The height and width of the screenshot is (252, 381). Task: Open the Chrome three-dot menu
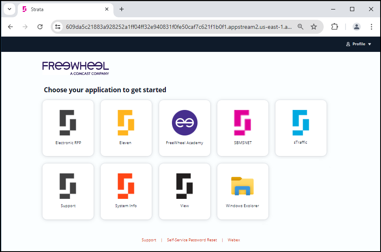[x=372, y=27]
